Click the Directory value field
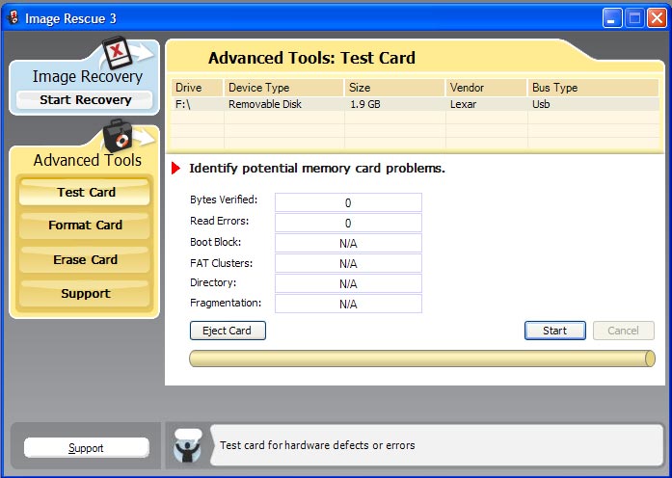The image size is (672, 478). point(348,283)
